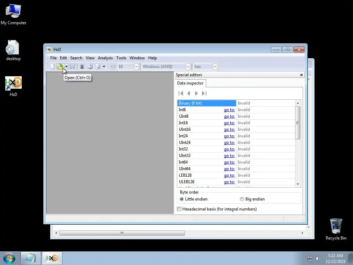The height and width of the screenshot is (265, 353).
Task: Select Big endian byte order
Action: (252, 199)
